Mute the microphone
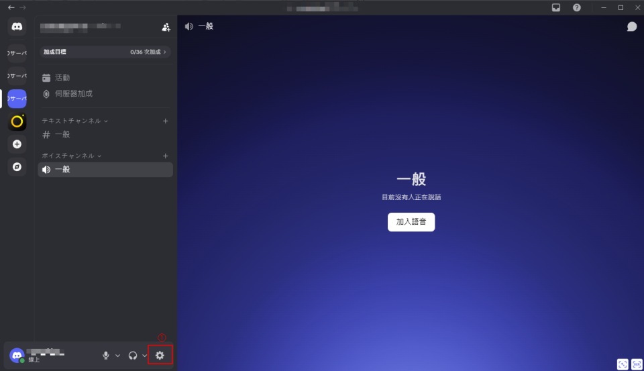644x371 pixels. (106, 355)
